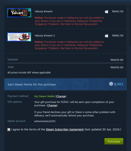Click the 2,453 Steam Points value
The height and width of the screenshot is (151, 131).
coord(119,84)
